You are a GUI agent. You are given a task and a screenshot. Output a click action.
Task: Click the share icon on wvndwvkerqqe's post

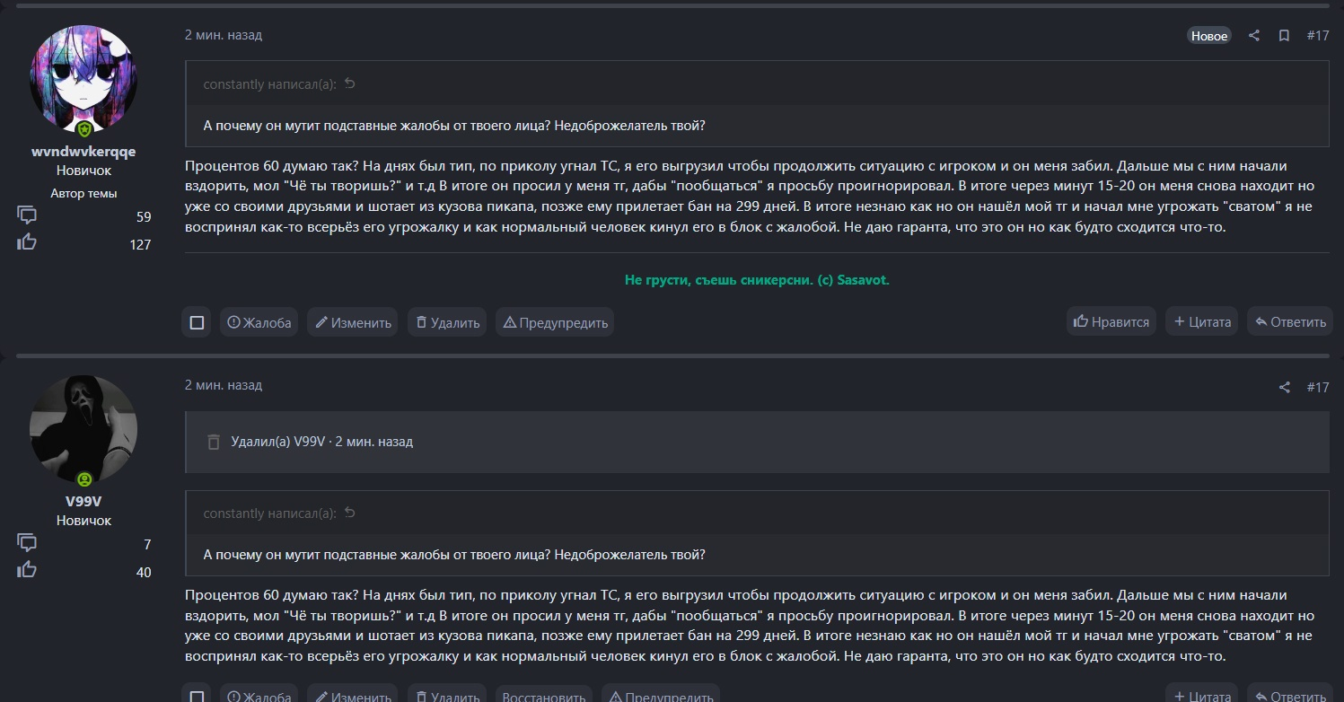pos(1254,36)
